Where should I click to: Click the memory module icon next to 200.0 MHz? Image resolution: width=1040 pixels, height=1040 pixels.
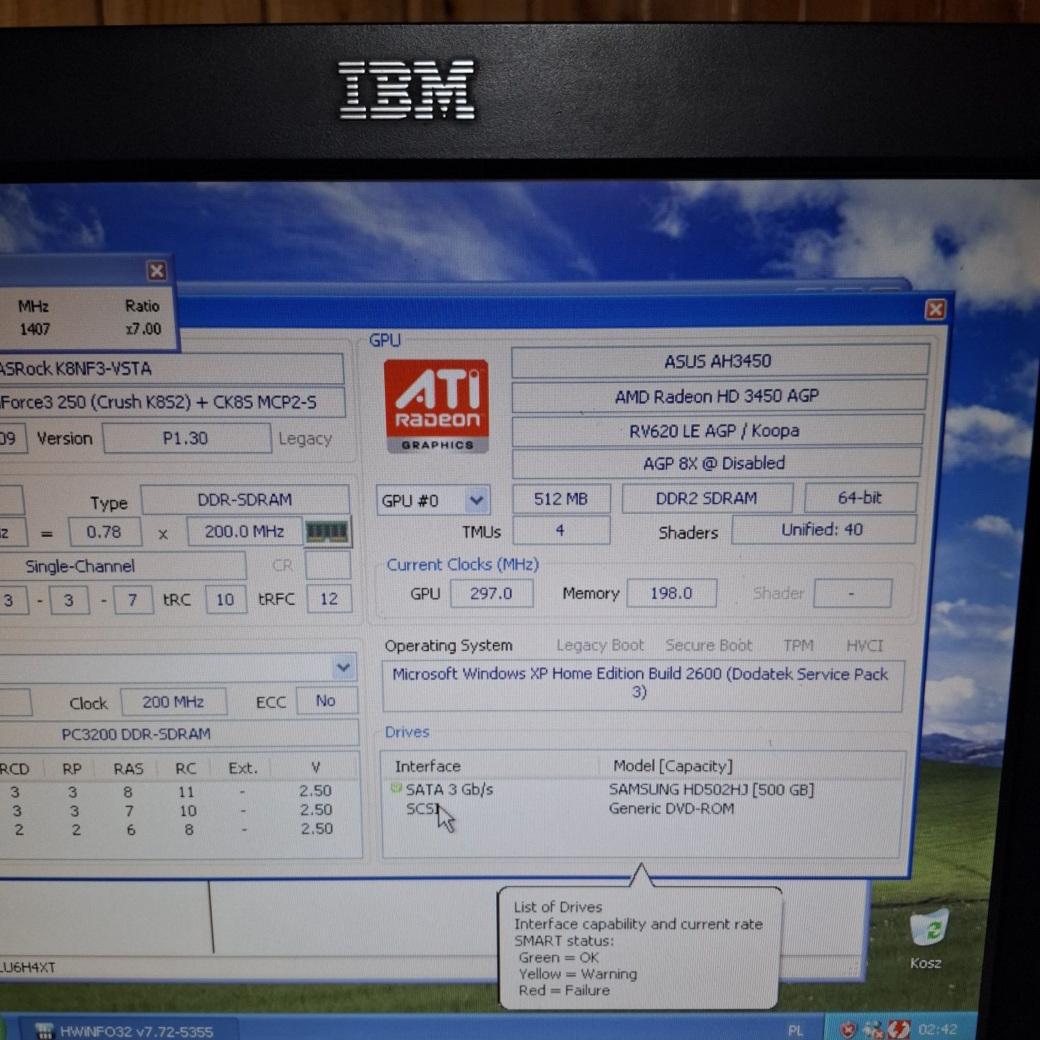327,532
